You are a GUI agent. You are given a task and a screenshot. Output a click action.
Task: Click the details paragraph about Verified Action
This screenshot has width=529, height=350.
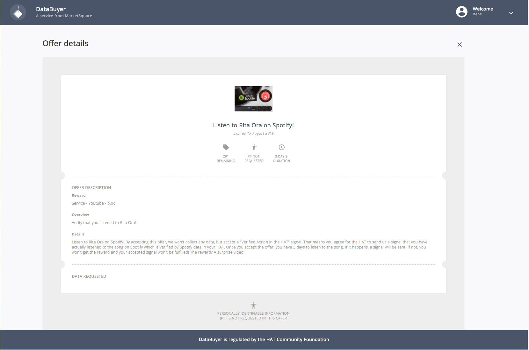(250, 247)
